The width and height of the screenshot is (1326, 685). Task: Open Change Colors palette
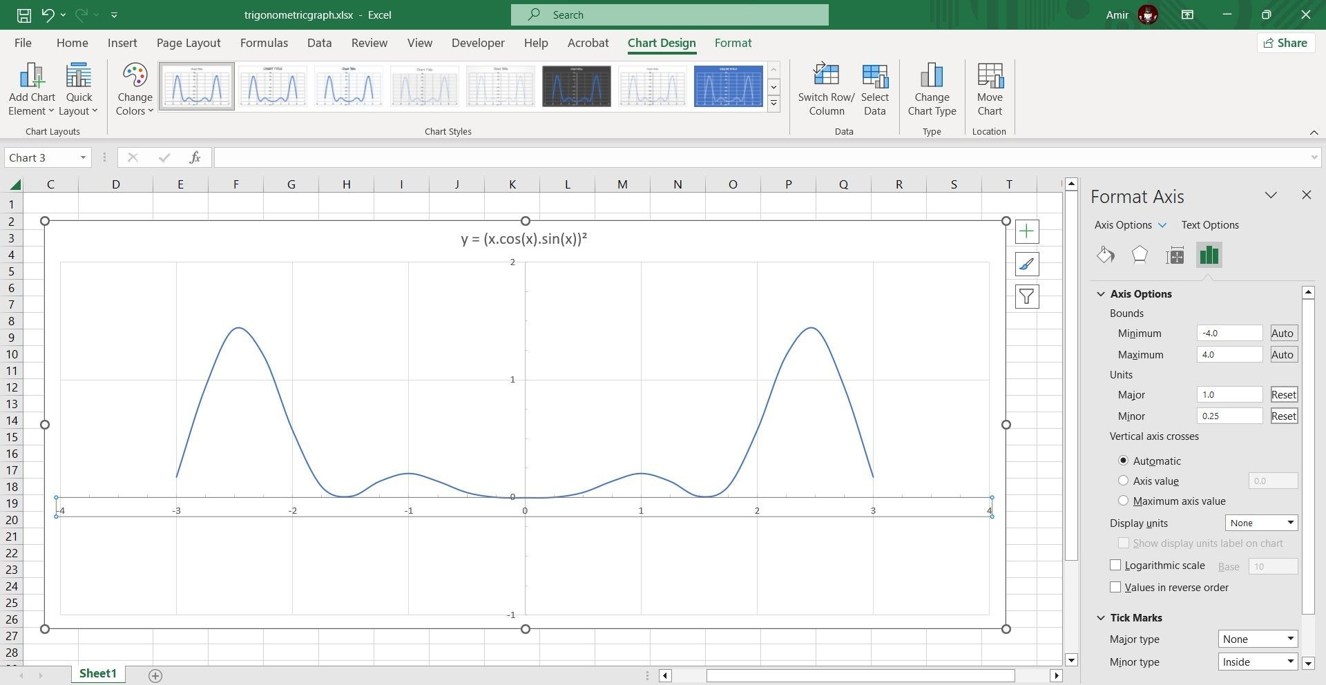coord(135,90)
